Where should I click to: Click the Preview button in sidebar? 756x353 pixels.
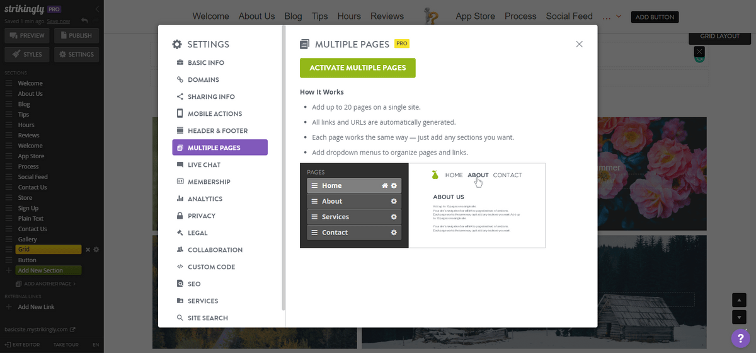coord(26,36)
